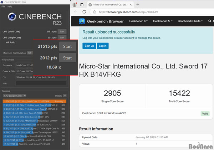
Task: Click the Result uploaded successfully heading
Action: pyautogui.click(x=109, y=32)
